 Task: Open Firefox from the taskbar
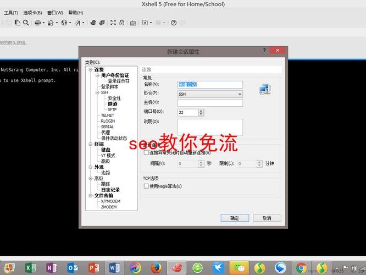tap(156, 268)
